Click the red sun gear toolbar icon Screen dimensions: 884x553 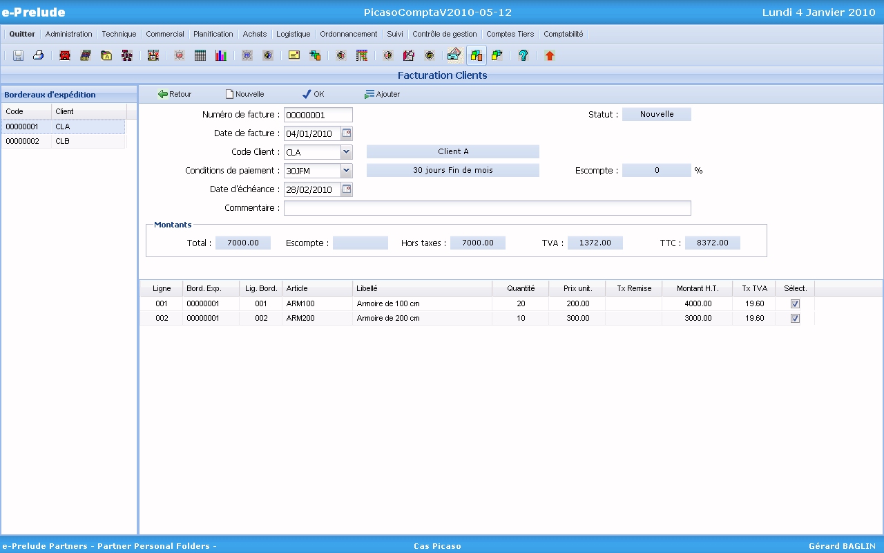point(180,55)
